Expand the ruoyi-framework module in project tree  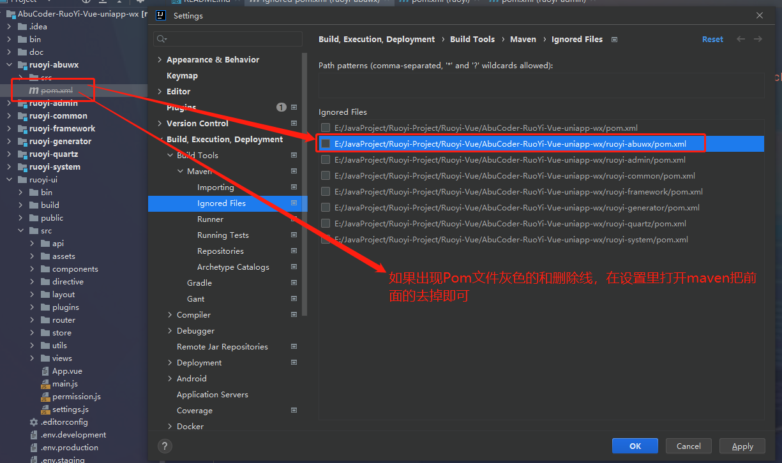(x=9, y=129)
